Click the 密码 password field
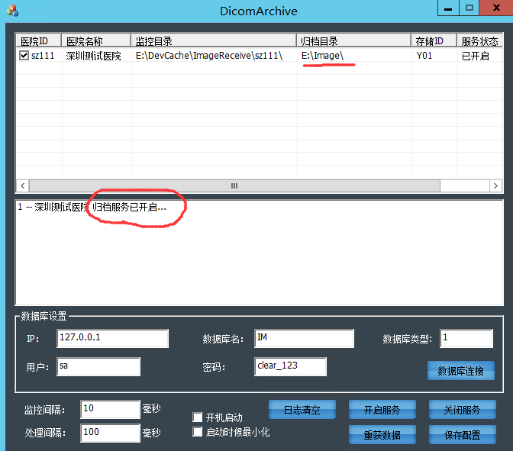The image size is (513, 451). pos(290,367)
